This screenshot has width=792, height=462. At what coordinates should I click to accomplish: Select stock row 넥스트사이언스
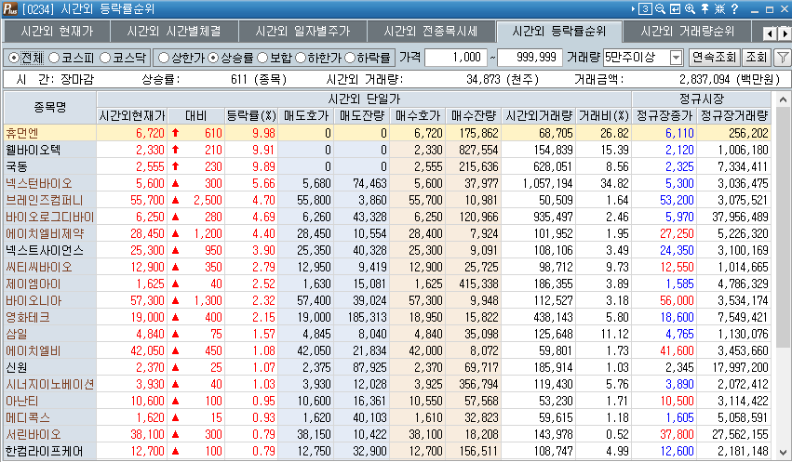point(387,250)
